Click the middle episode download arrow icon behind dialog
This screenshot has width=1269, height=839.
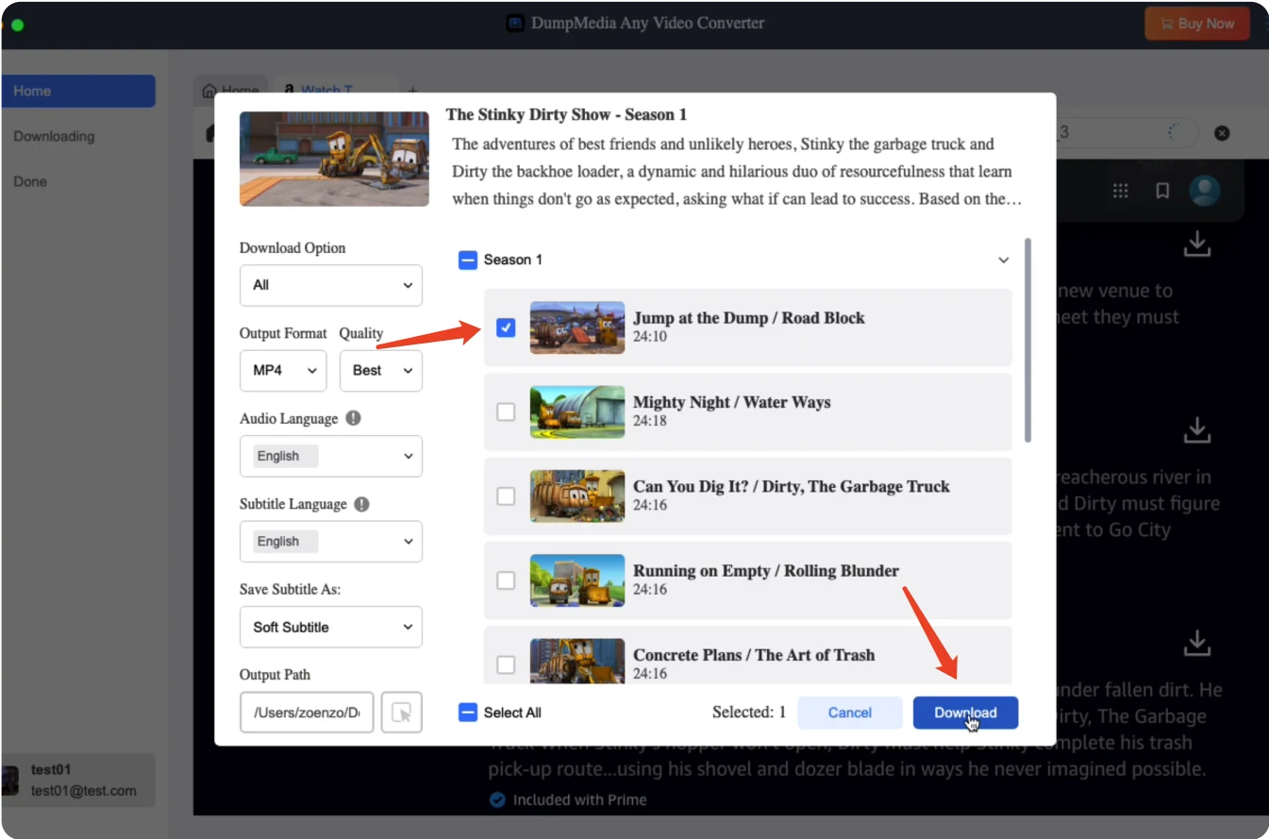click(1197, 430)
